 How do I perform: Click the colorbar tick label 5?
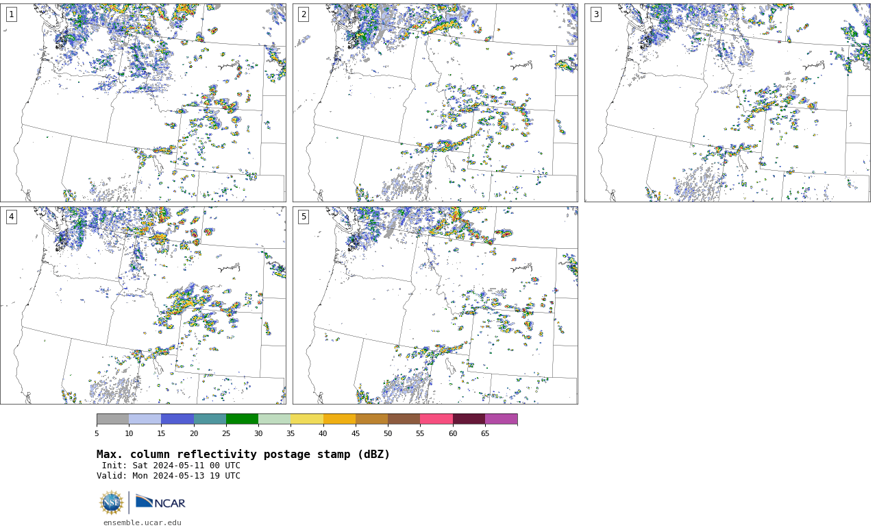pos(97,433)
